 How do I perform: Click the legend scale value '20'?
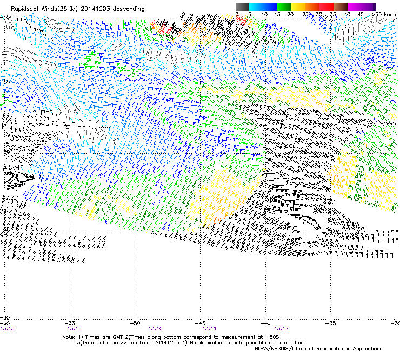coord(290,15)
